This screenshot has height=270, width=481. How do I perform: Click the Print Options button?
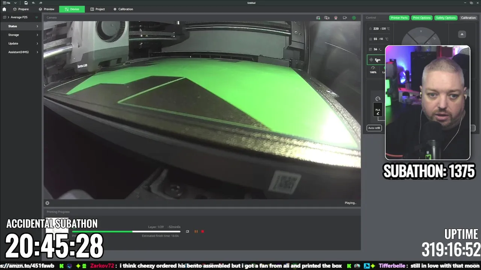(x=422, y=18)
